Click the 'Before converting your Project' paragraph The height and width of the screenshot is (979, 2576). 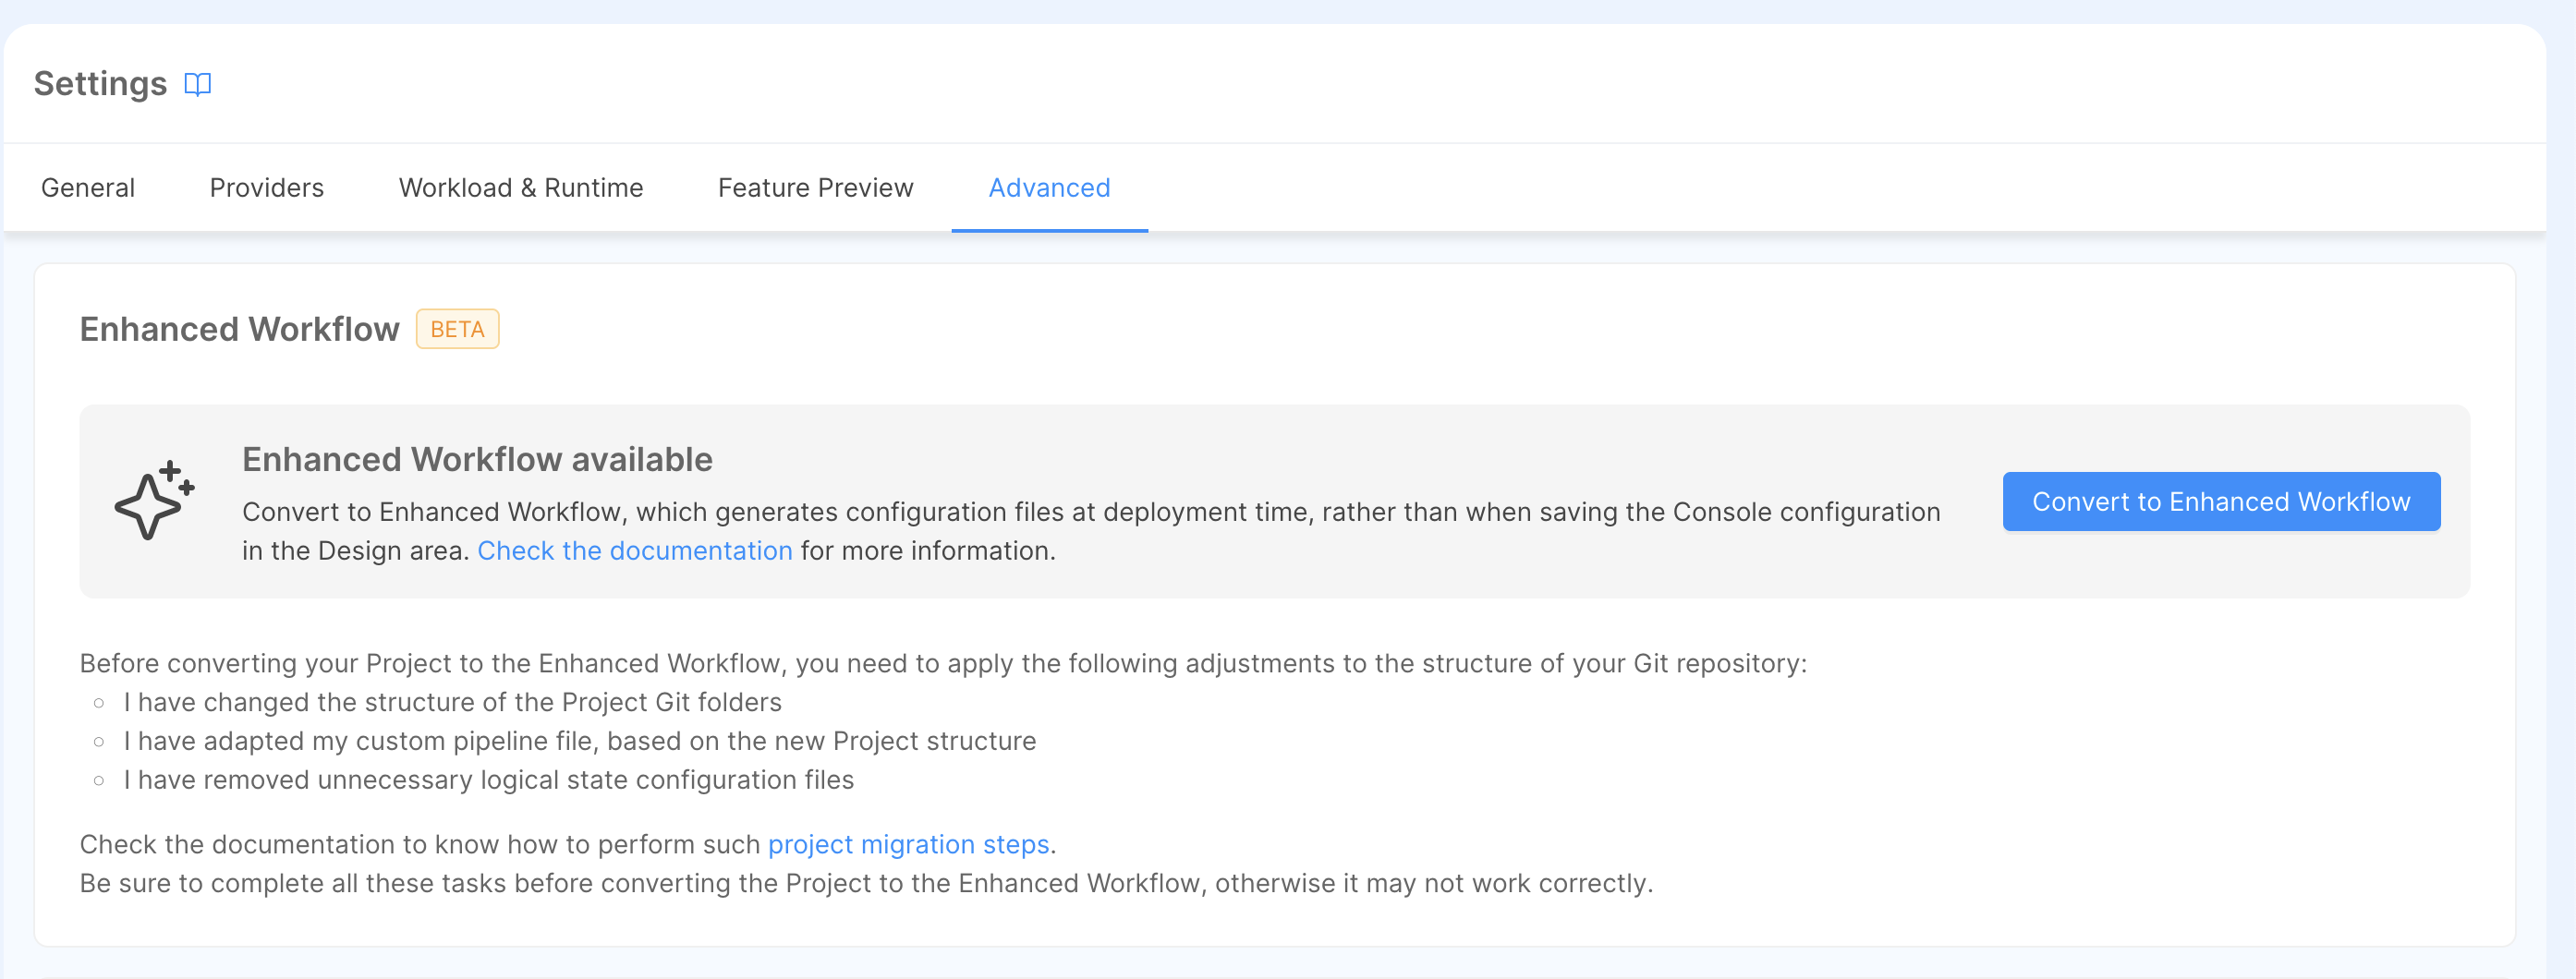[943, 664]
